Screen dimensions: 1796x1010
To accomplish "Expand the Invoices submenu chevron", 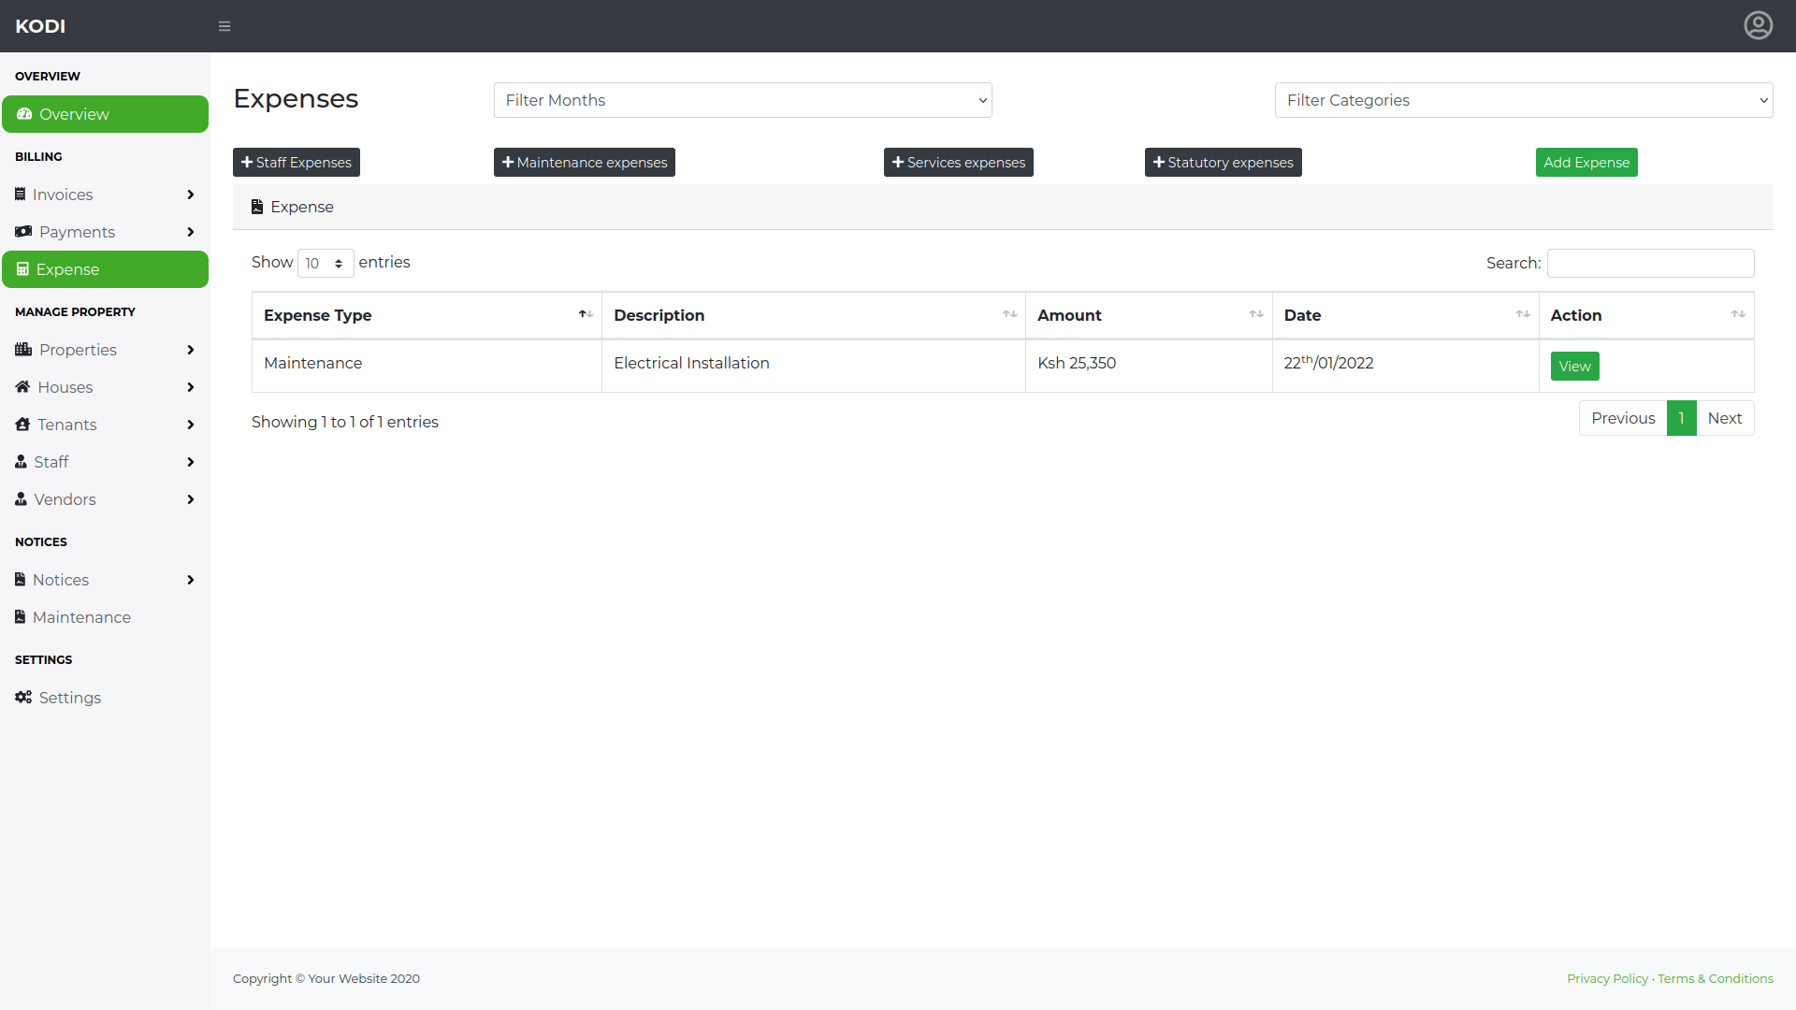I will pyautogui.click(x=191, y=195).
